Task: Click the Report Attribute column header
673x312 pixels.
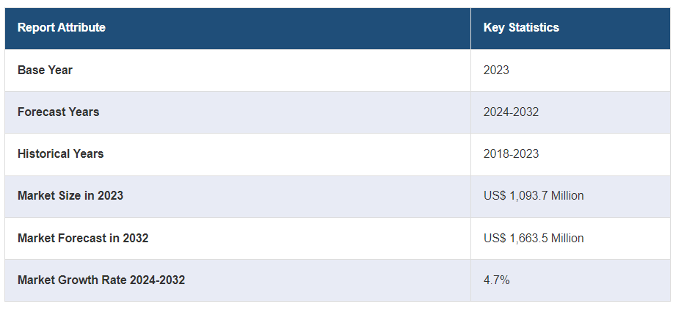Action: 62,28
